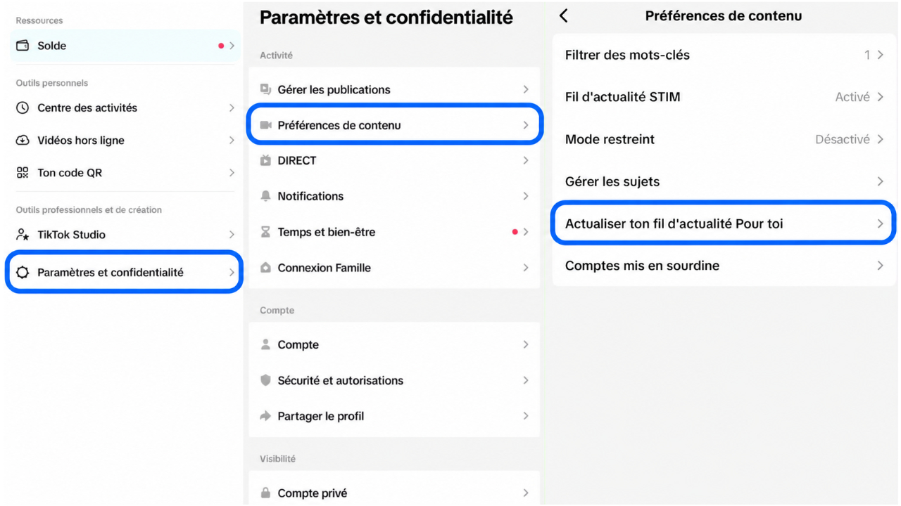Screen dimensions: 901x506
Task: Select Actualiser ton fil d'actualité Pour toi
Action: tap(724, 223)
